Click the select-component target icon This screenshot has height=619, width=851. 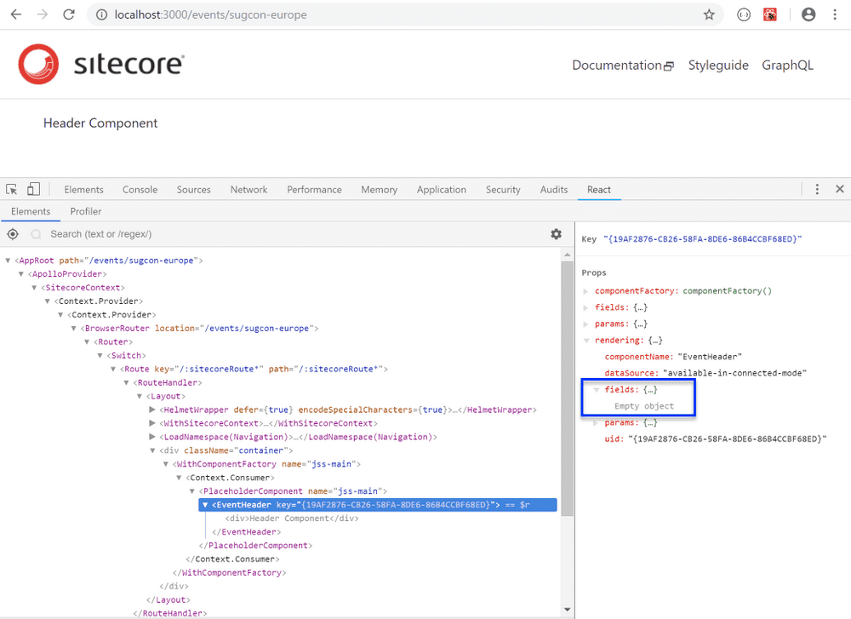click(x=13, y=234)
